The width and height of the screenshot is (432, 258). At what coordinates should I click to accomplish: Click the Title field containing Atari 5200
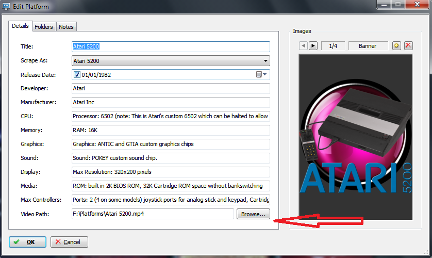click(171, 46)
